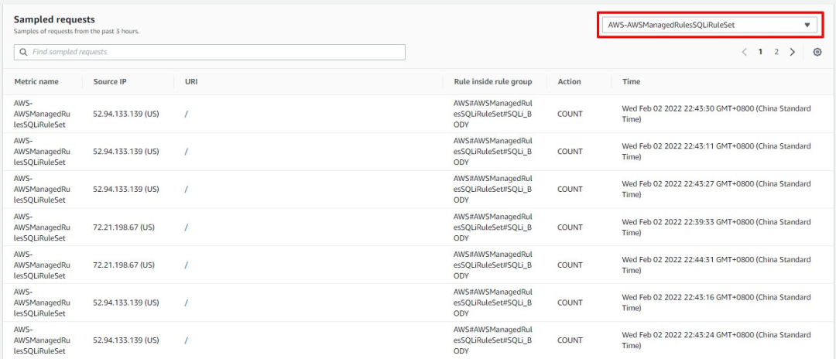Open URI link for the 22:43:27 request
This screenshot has width=836, height=359.
coord(187,190)
